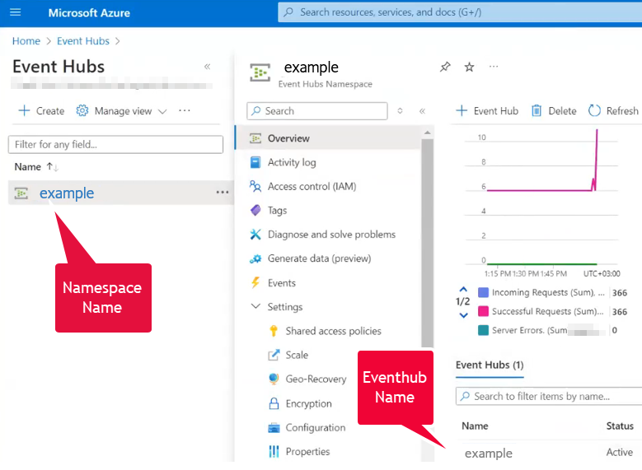Open the Scale settings
This screenshot has height=470, width=642.
297,355
